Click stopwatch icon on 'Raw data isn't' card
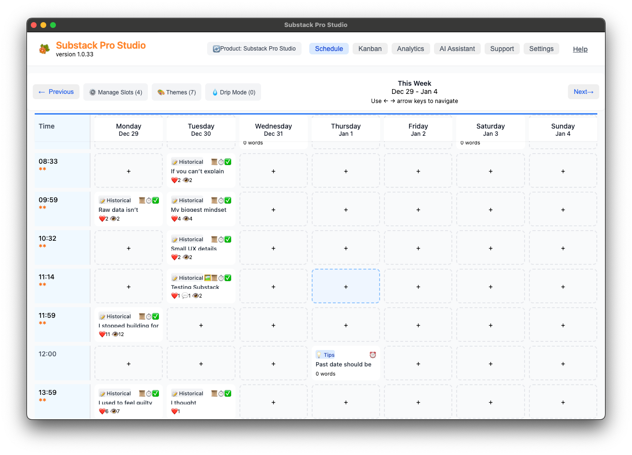This screenshot has width=632, height=455. click(149, 200)
